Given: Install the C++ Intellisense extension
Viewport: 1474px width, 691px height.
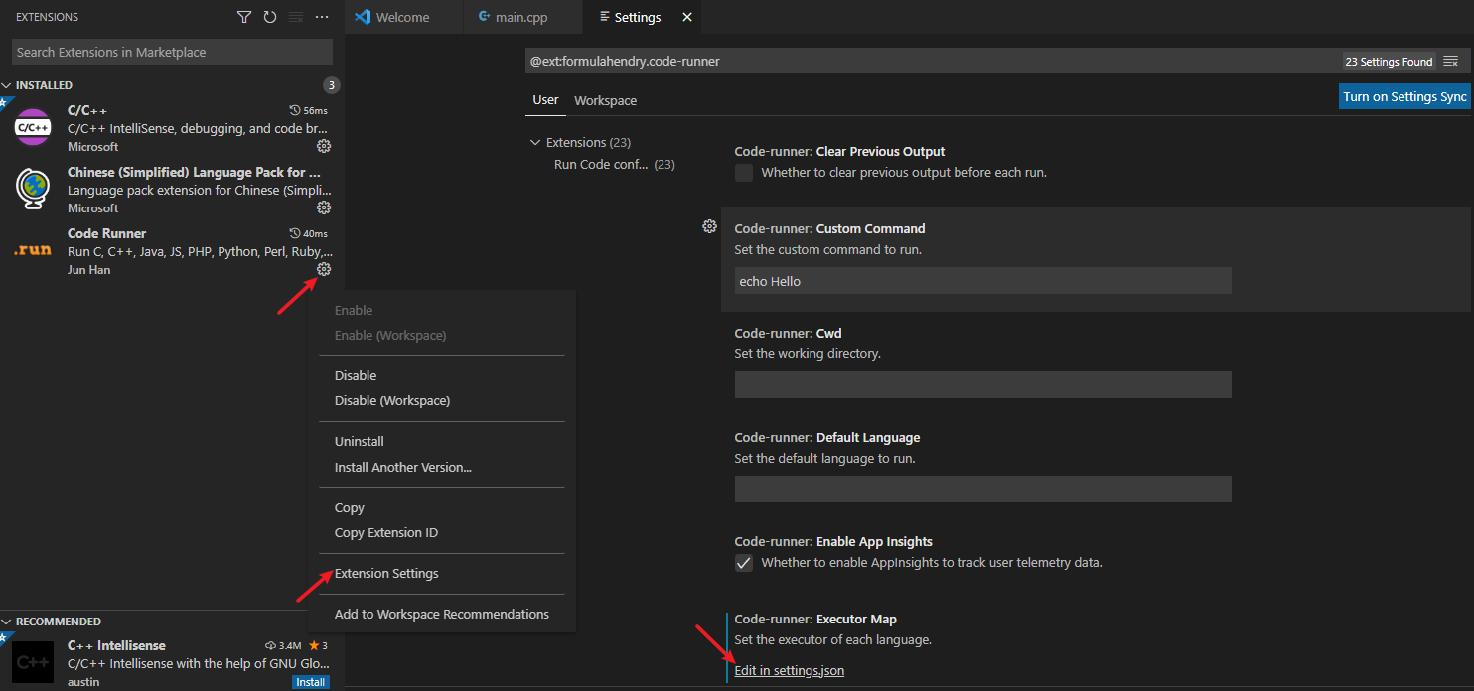Looking at the screenshot, I should (x=311, y=682).
